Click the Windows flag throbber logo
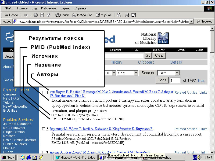 pos(209,9)
